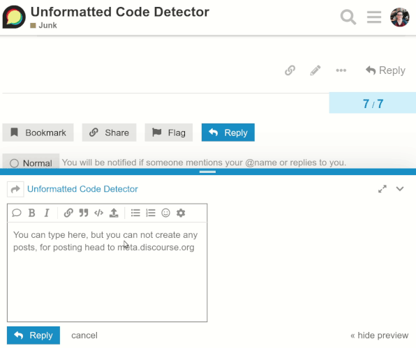416x348 pixels.
Task: Click cancel in the composer
Action: (84, 335)
